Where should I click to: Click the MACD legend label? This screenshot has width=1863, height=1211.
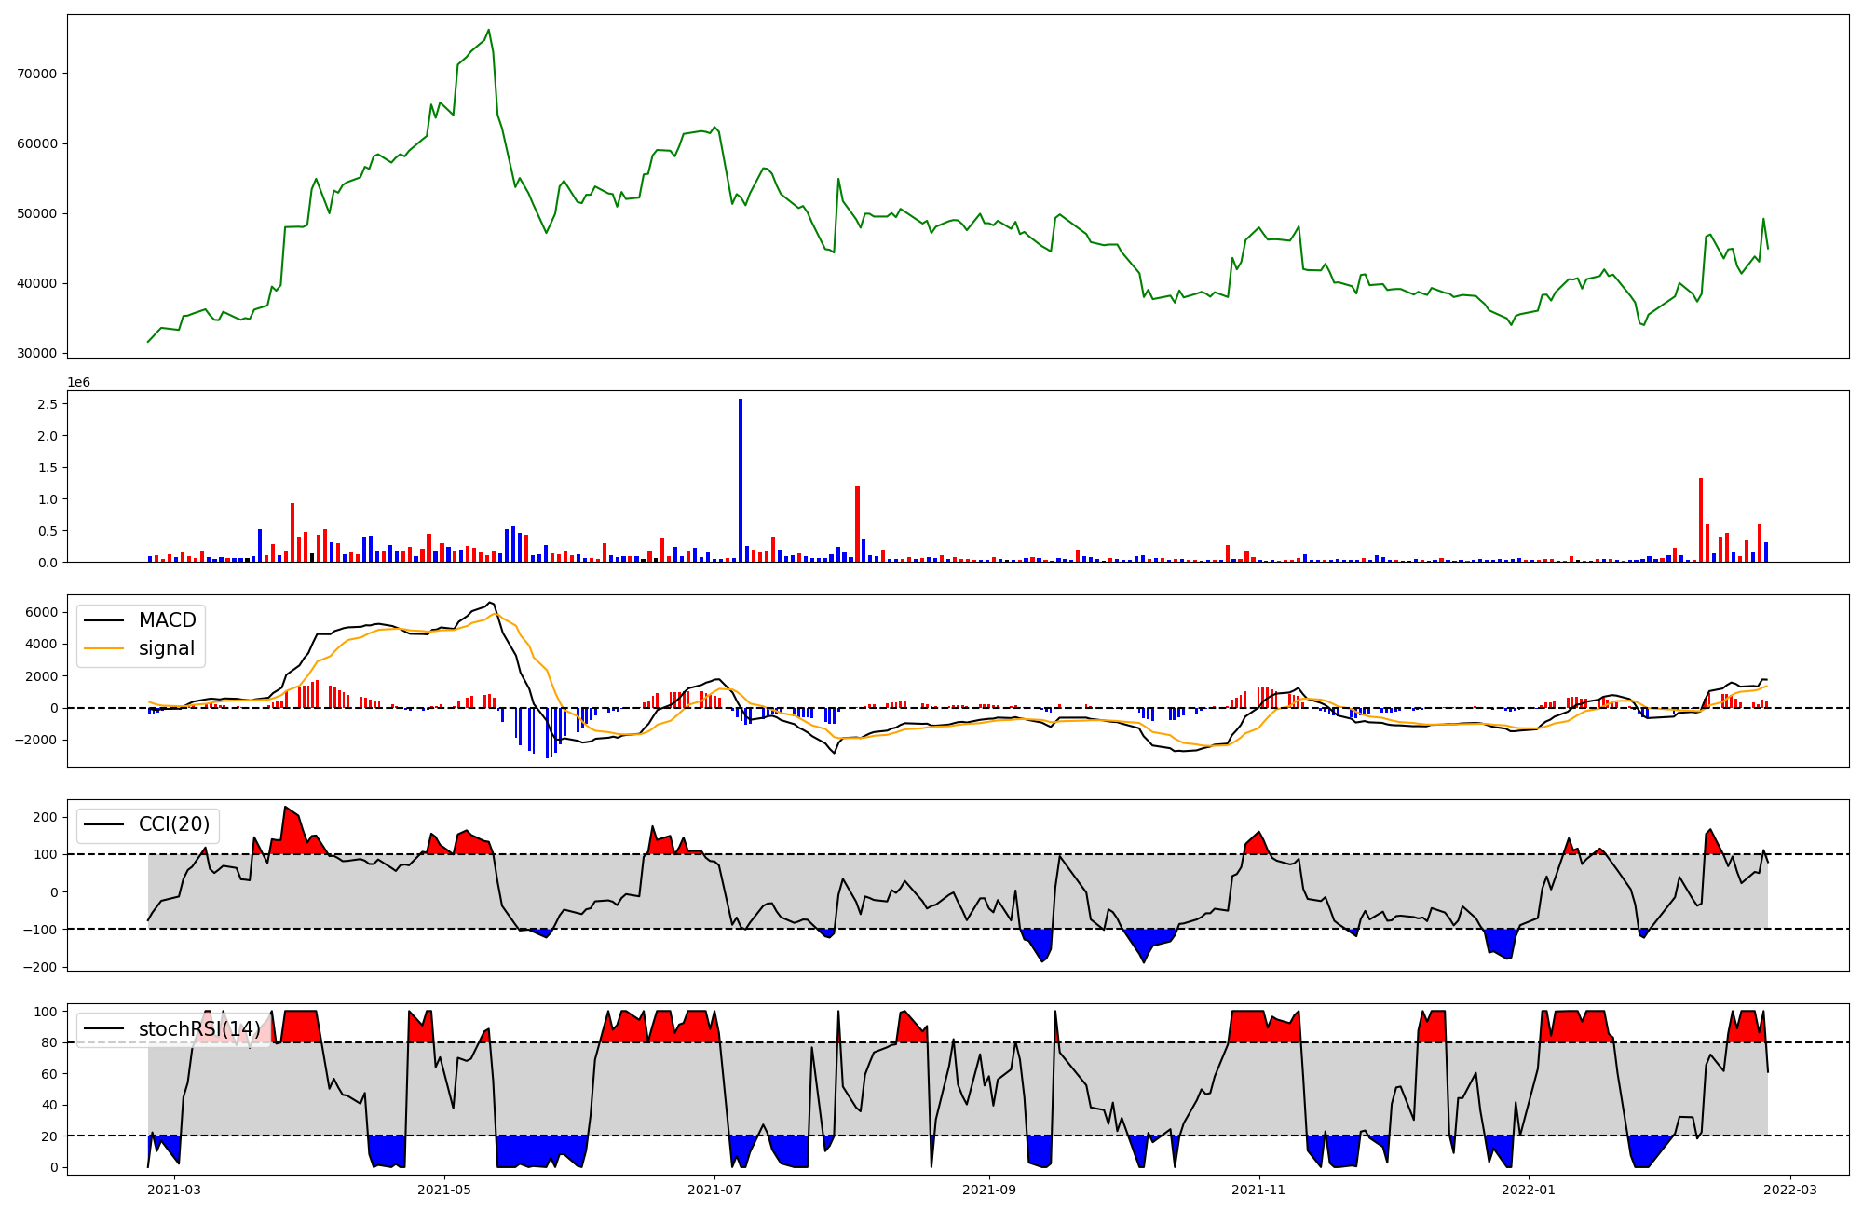tap(167, 620)
